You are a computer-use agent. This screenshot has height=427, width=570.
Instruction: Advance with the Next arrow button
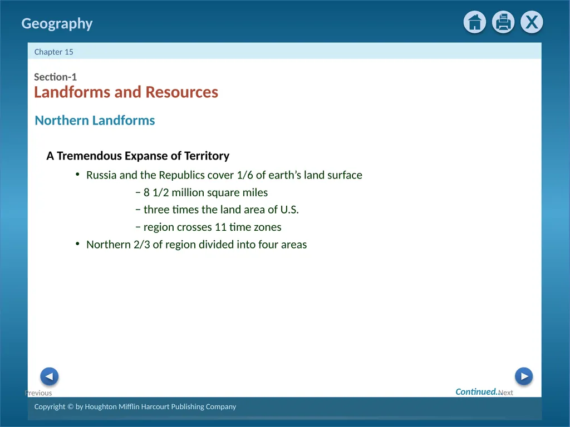tap(524, 376)
